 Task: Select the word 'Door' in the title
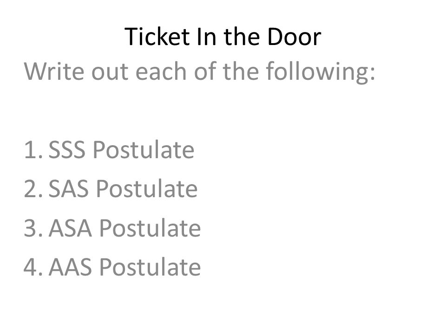click(x=294, y=36)
